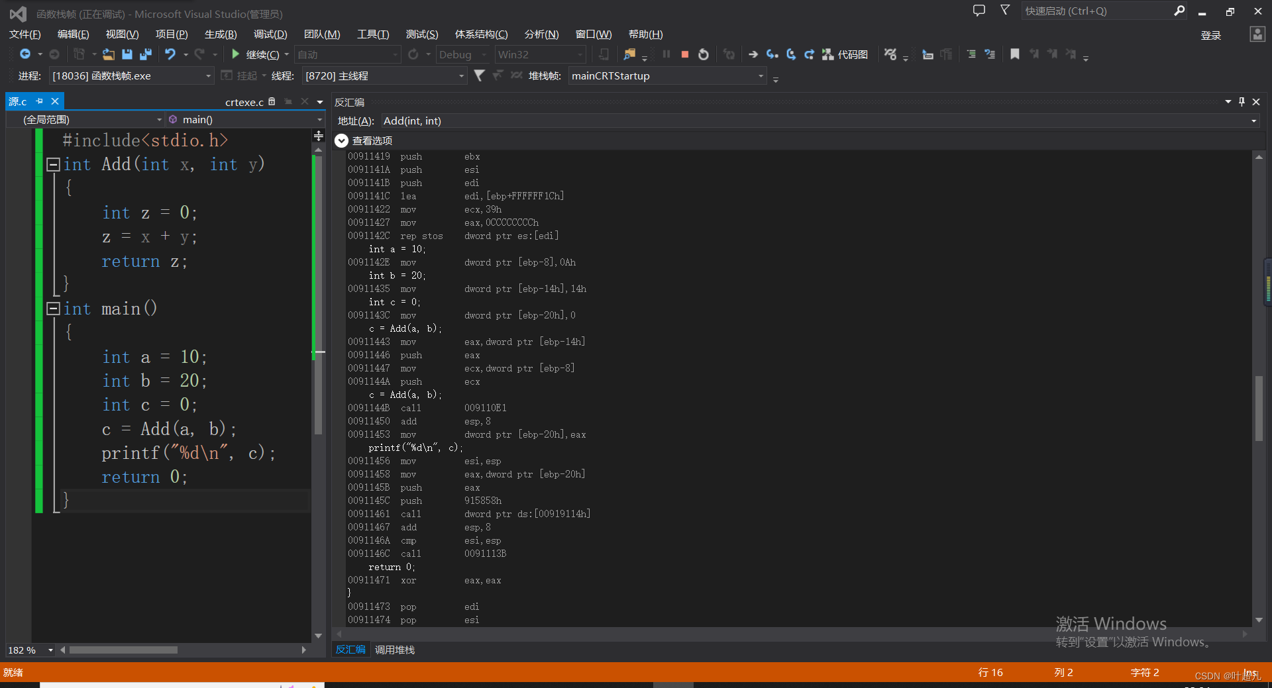Click the Step Out icon

click(x=809, y=54)
